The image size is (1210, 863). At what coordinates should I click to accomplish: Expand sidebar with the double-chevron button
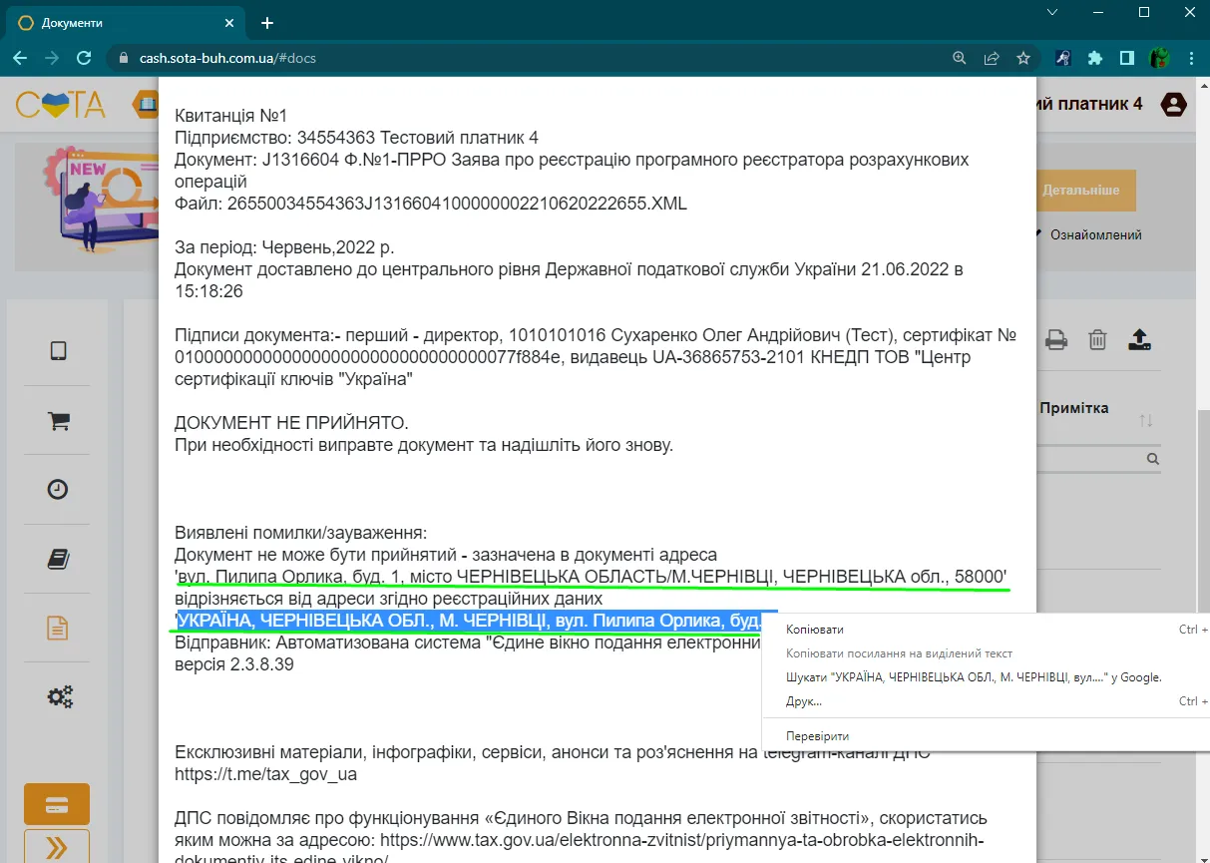click(57, 846)
